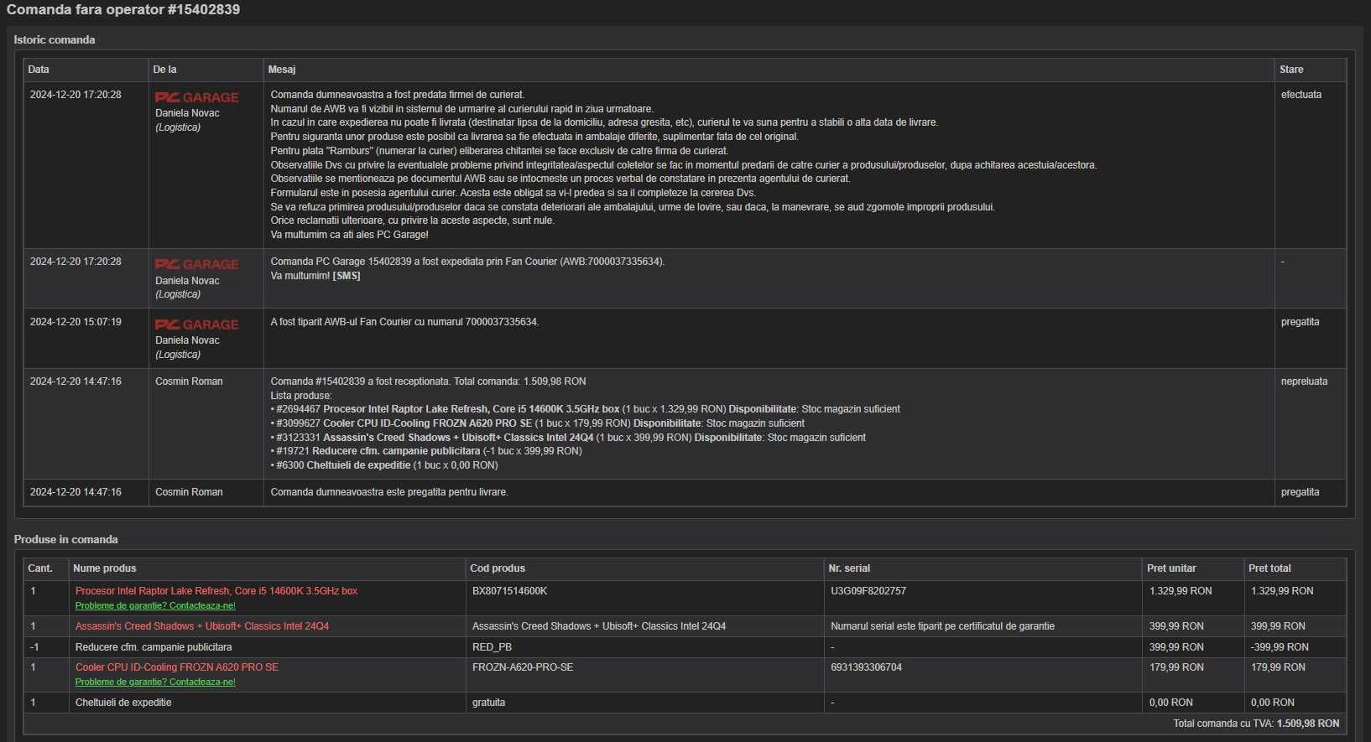Click the 1.329,99 RON unit price
The height and width of the screenshot is (742, 1371).
click(1181, 591)
